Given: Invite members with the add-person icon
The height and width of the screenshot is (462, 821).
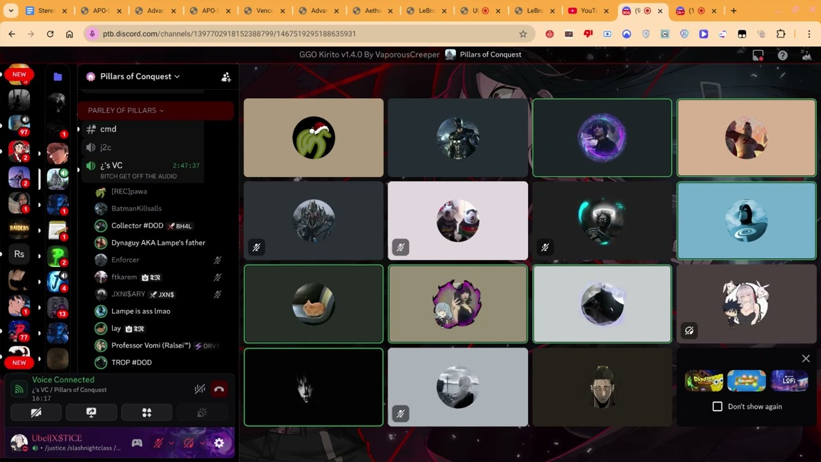Looking at the screenshot, I should pyautogui.click(x=226, y=77).
